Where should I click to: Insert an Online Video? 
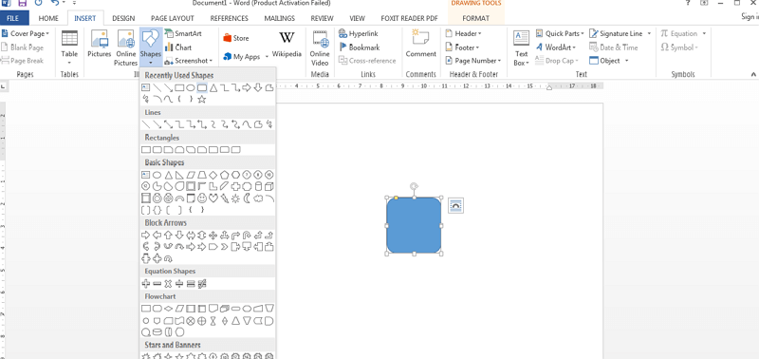click(320, 48)
